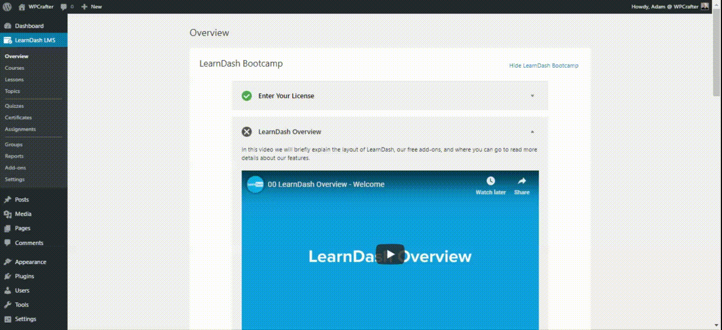Open the Assignments submenu item
This screenshot has height=330, width=722.
click(x=20, y=129)
